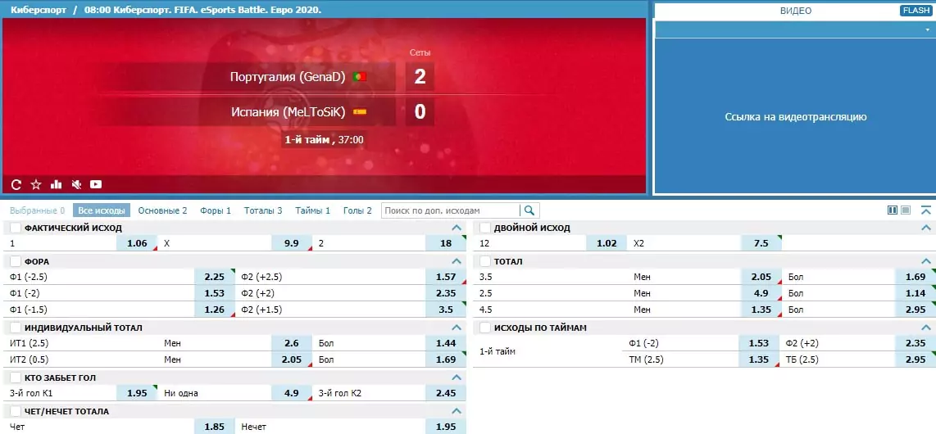936x434 pixels.
Task: Pick handicap Ф1 (-1.5) odds 1.26
Action: 214,310
